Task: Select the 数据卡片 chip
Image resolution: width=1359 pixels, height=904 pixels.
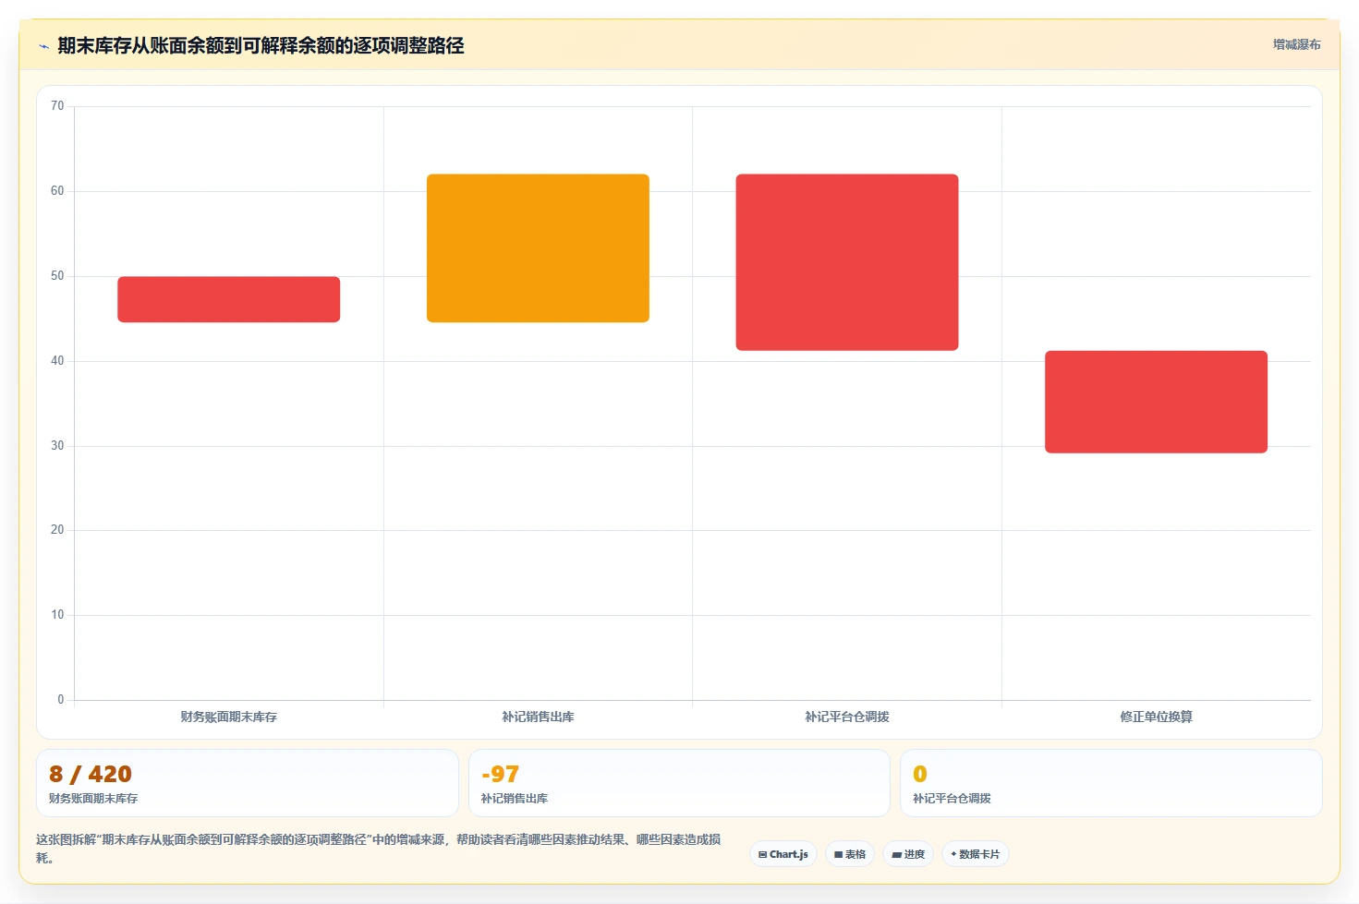Action: pos(976,854)
